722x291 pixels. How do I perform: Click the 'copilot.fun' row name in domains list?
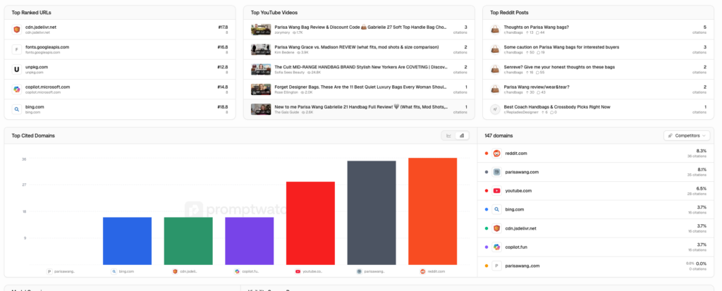[x=516, y=247]
